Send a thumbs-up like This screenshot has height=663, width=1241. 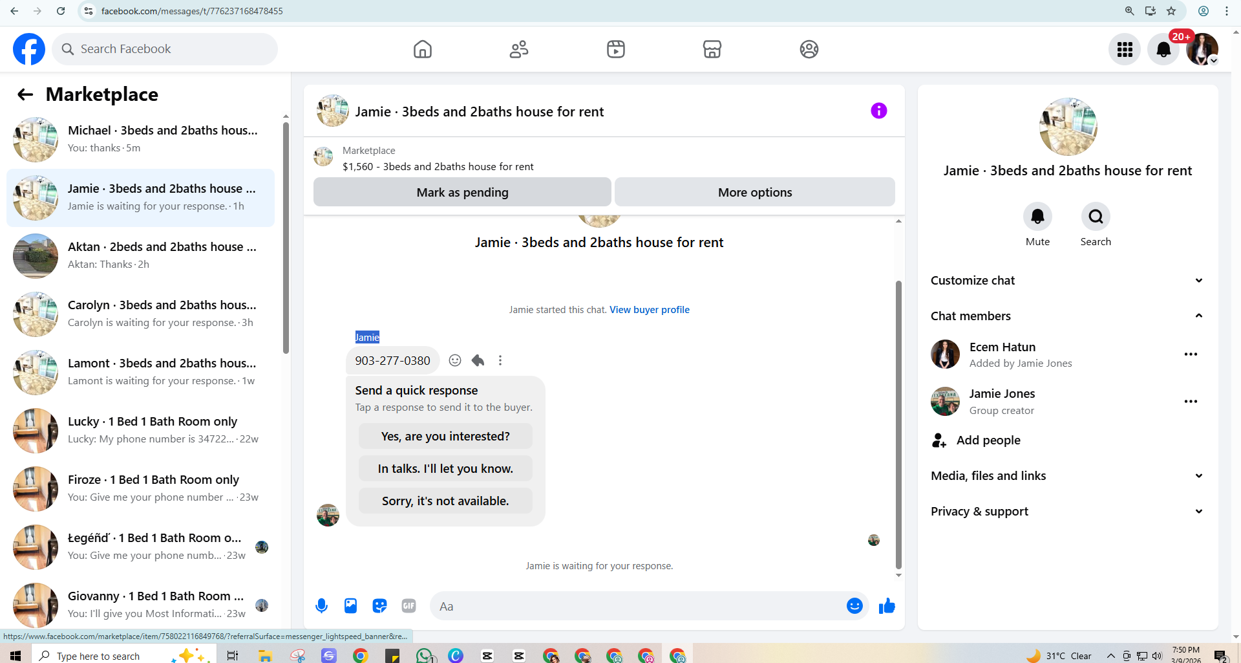tap(887, 606)
